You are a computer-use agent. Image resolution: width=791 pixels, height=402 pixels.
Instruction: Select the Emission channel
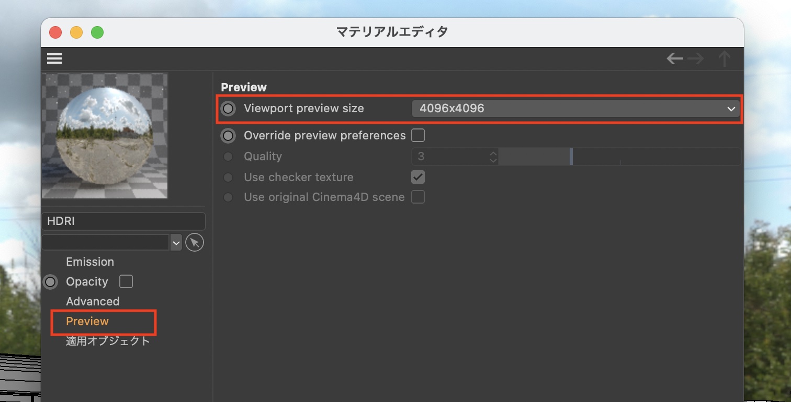coord(90,262)
